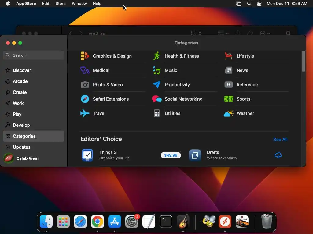Open the Travel category label
Screen dimensions: 313x234
coord(99,113)
